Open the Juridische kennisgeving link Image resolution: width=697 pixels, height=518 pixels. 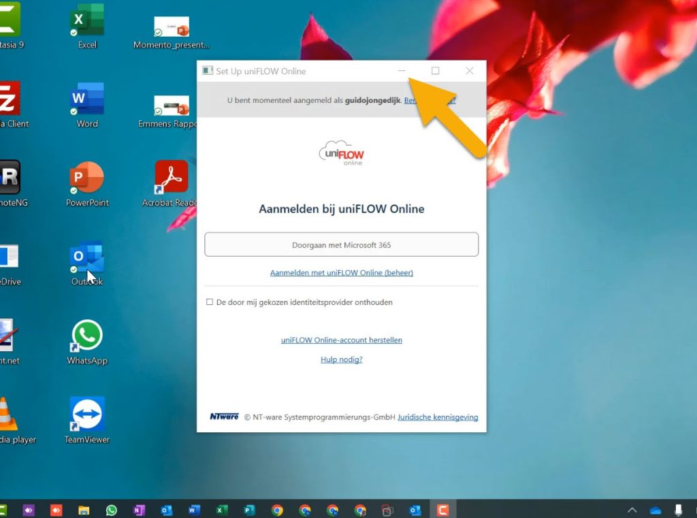pos(438,417)
